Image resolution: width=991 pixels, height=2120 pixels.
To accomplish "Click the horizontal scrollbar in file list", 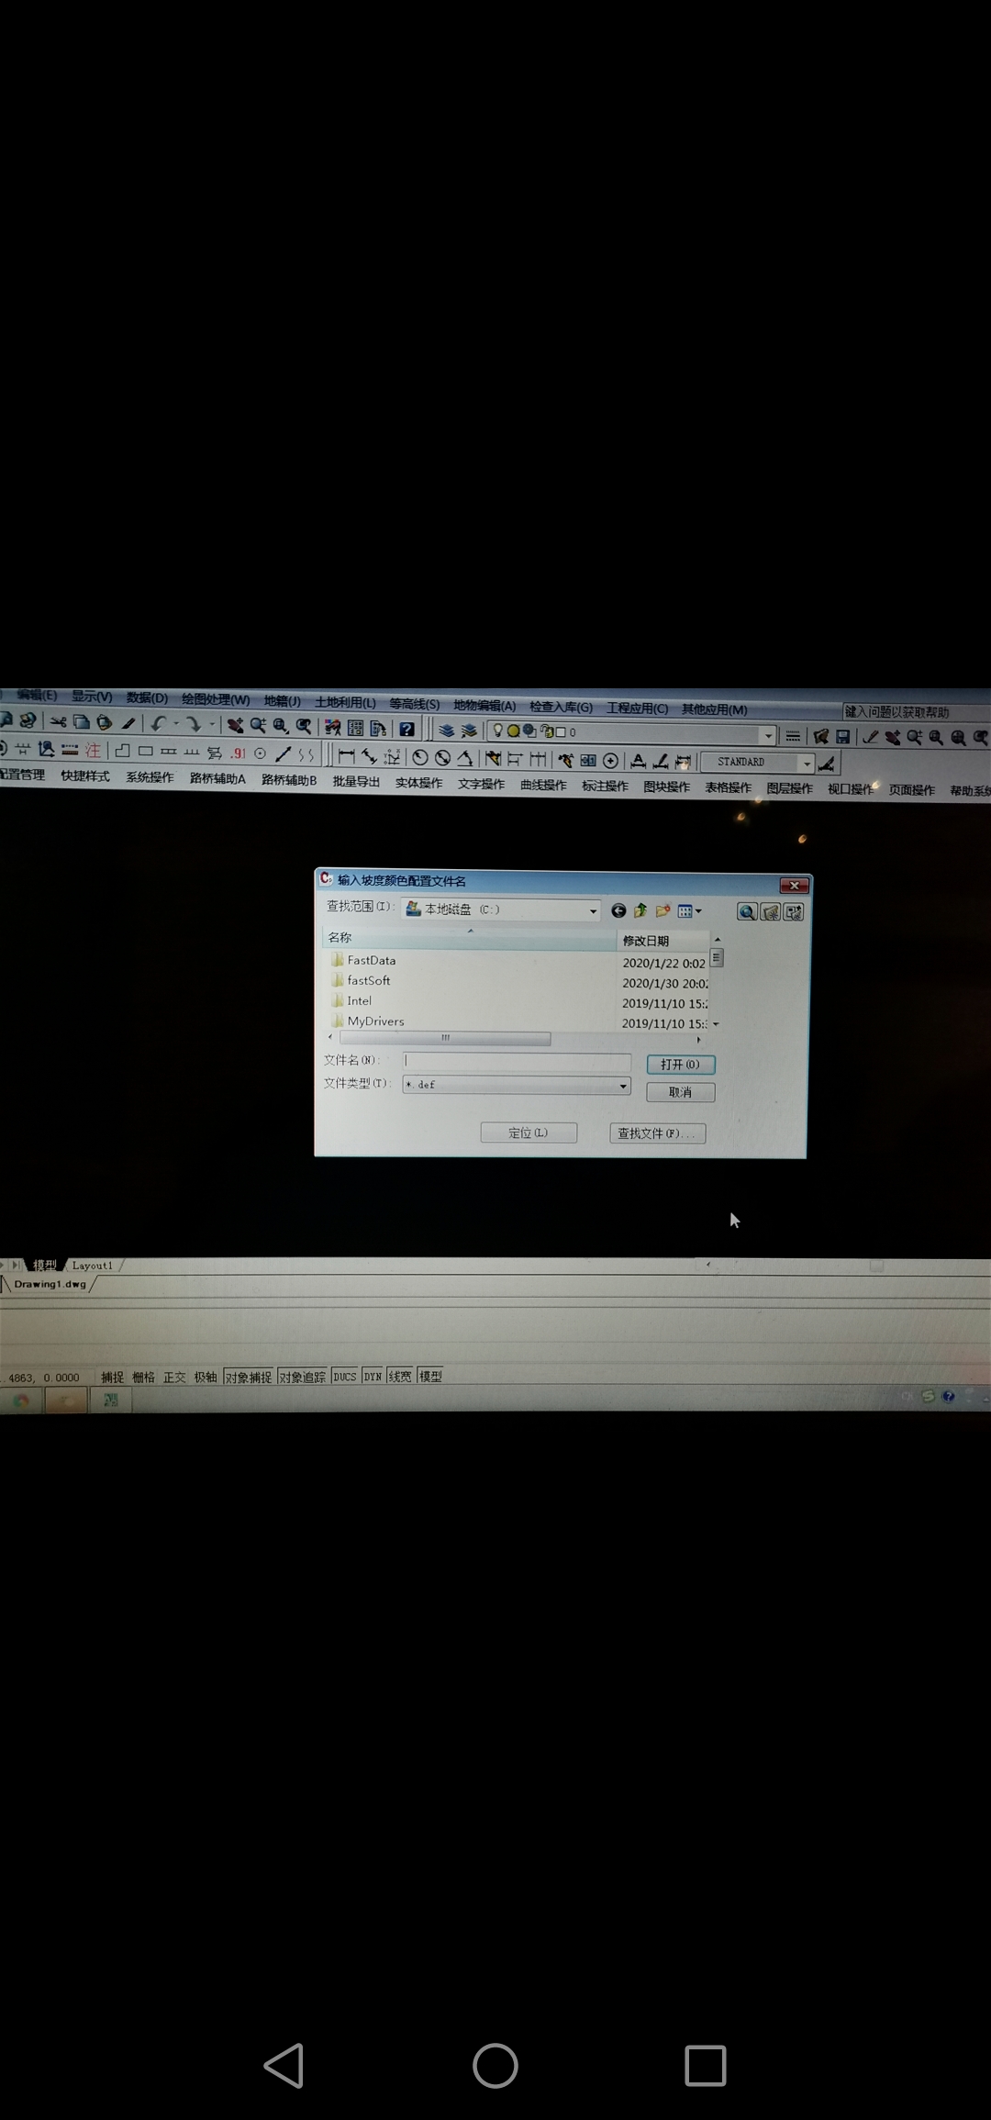I will point(445,1038).
